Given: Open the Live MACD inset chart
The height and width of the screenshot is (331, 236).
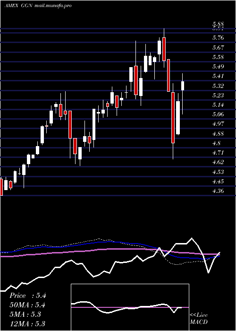Looking at the screenshot, I should click(x=130, y=307).
